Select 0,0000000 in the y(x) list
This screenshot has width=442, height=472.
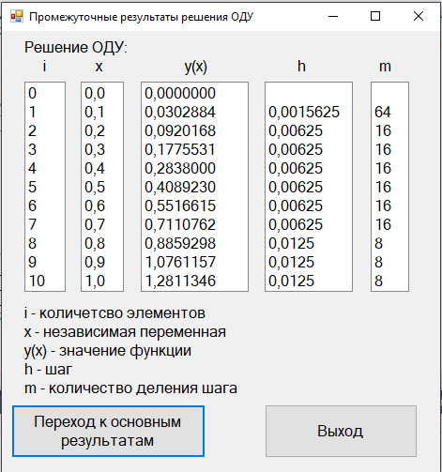click(x=180, y=93)
